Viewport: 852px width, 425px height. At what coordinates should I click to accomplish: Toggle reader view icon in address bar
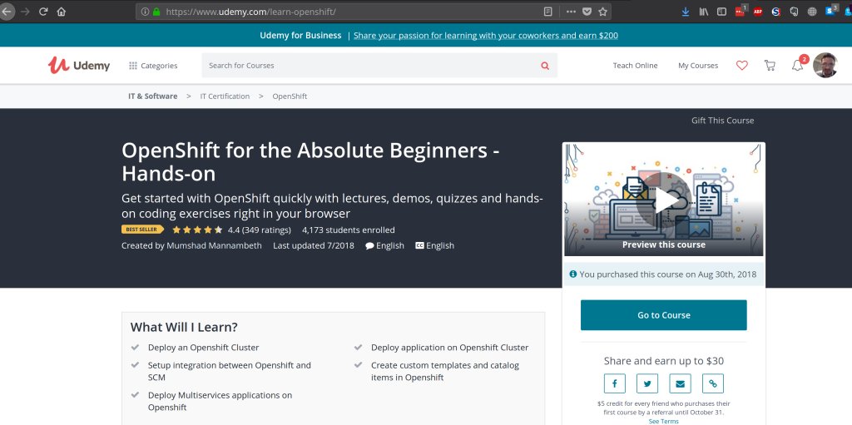coord(548,12)
